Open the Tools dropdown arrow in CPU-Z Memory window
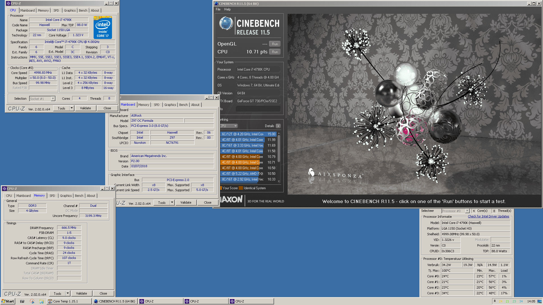 tap(68, 293)
